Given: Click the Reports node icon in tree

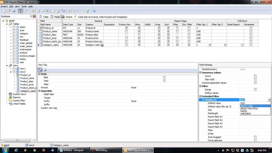Looking at the screenshot, I should 10,97.
